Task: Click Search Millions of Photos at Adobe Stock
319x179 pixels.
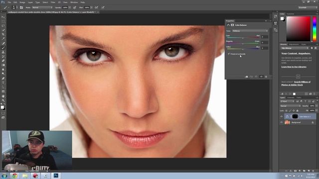Action: pyautogui.click(x=296, y=84)
